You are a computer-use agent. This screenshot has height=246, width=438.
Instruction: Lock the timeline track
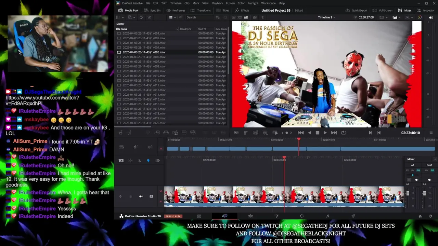pos(130,196)
